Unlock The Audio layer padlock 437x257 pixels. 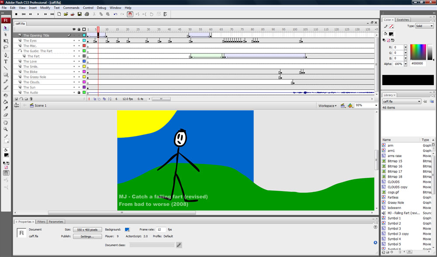point(79,93)
